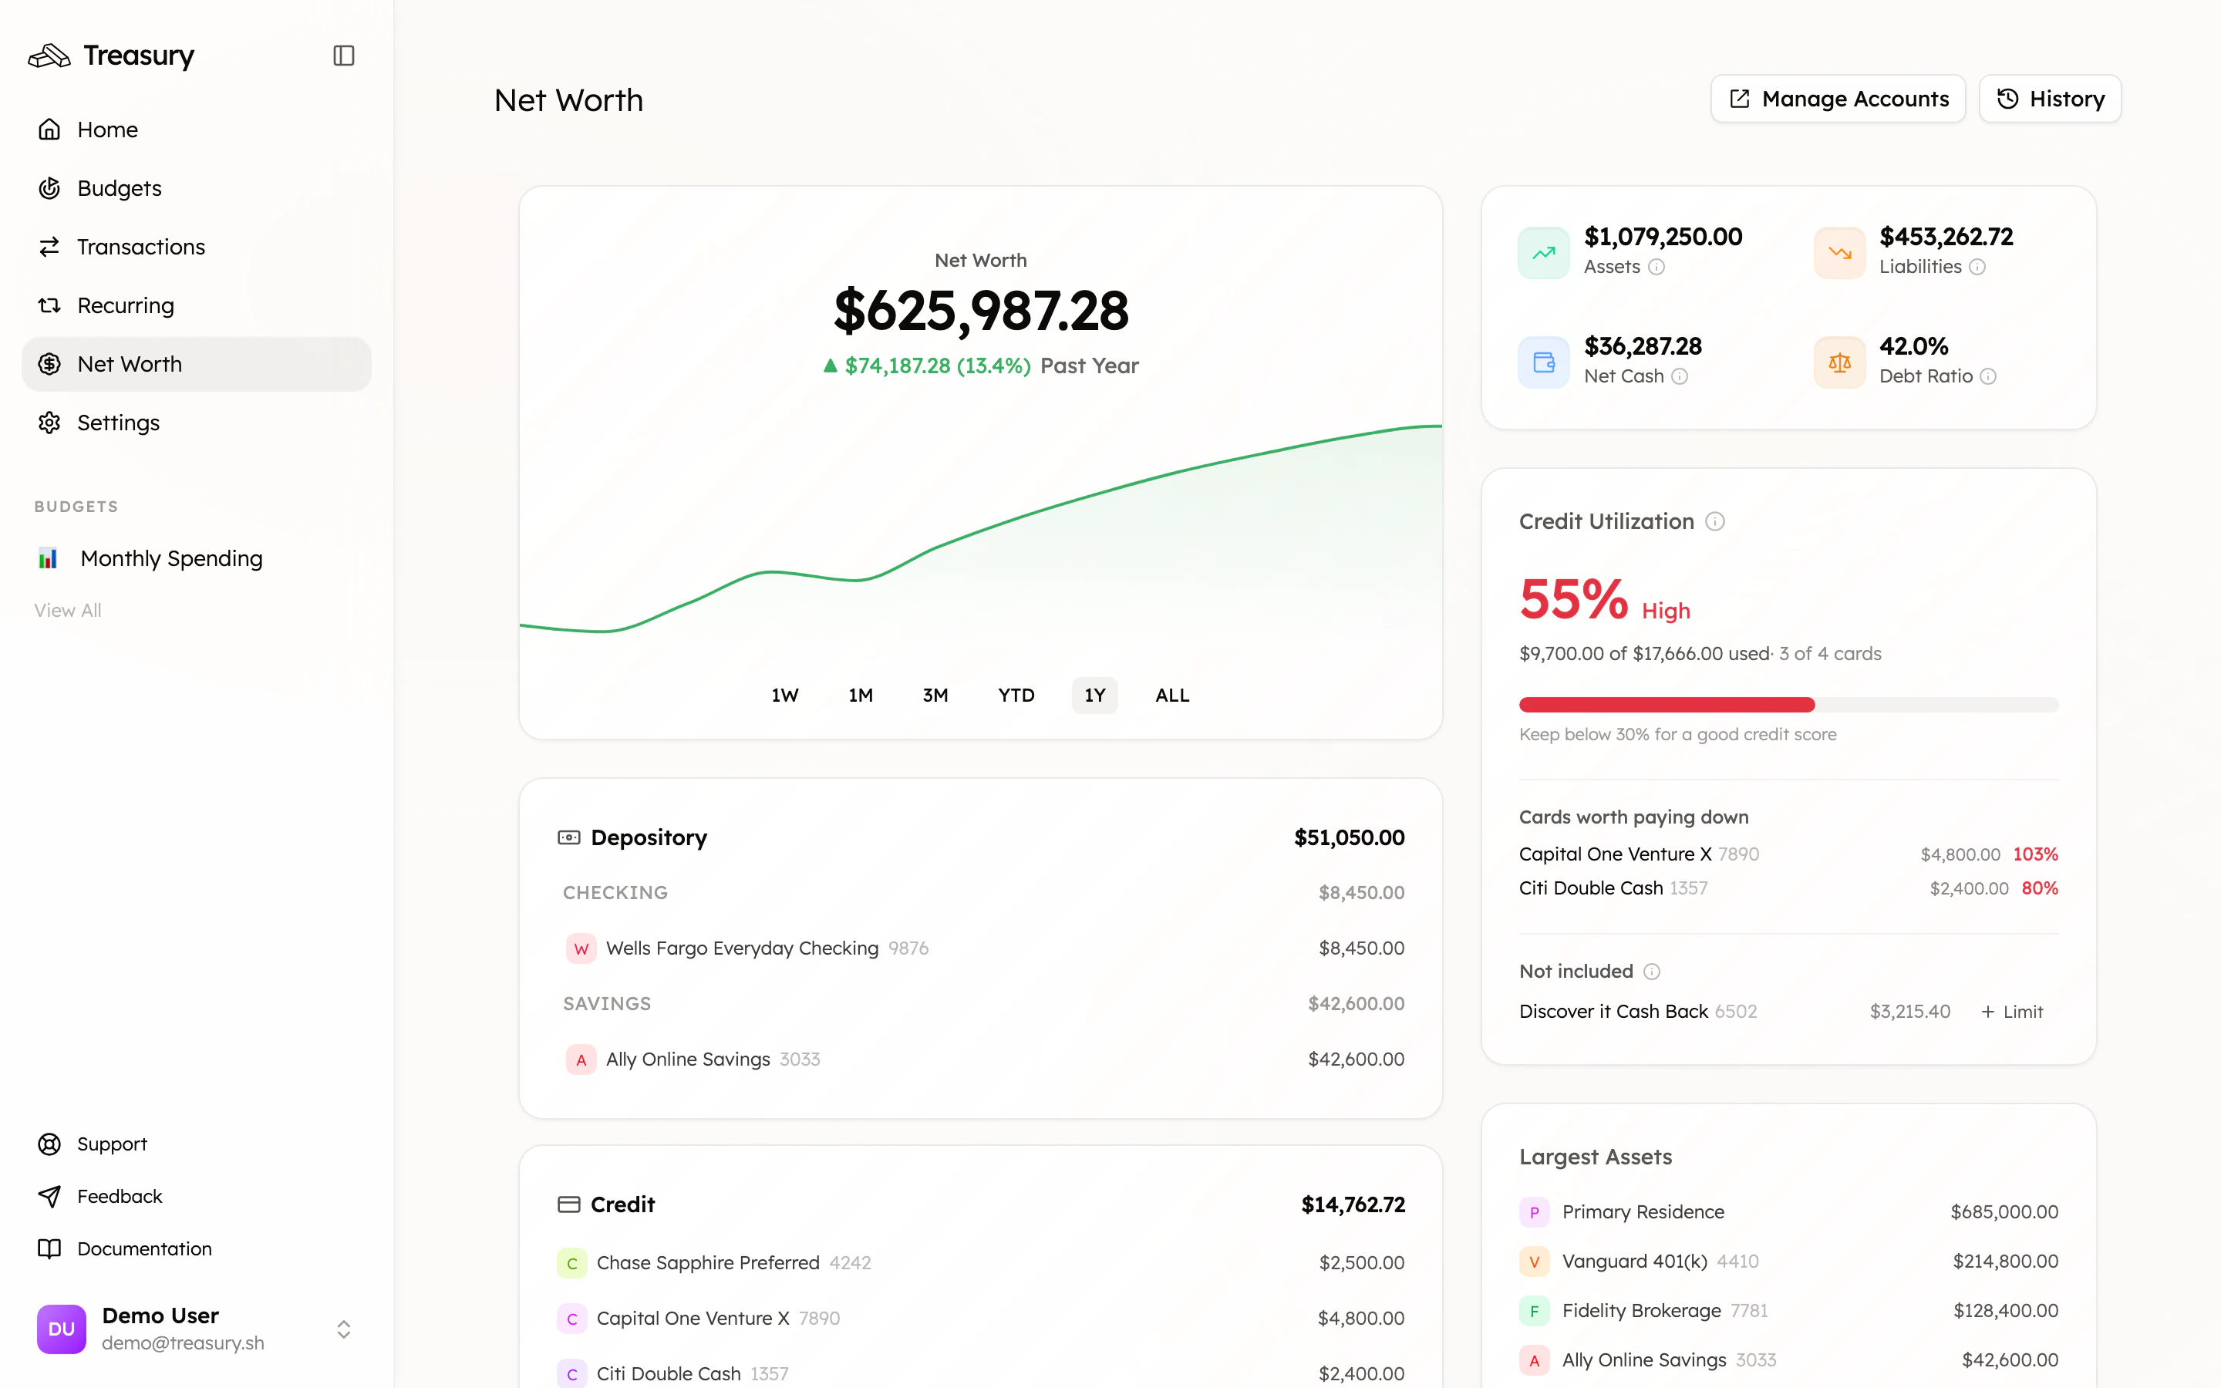Open the Monthly Spending budget
Viewport: 2221px width, 1388px height.
pos(197,558)
